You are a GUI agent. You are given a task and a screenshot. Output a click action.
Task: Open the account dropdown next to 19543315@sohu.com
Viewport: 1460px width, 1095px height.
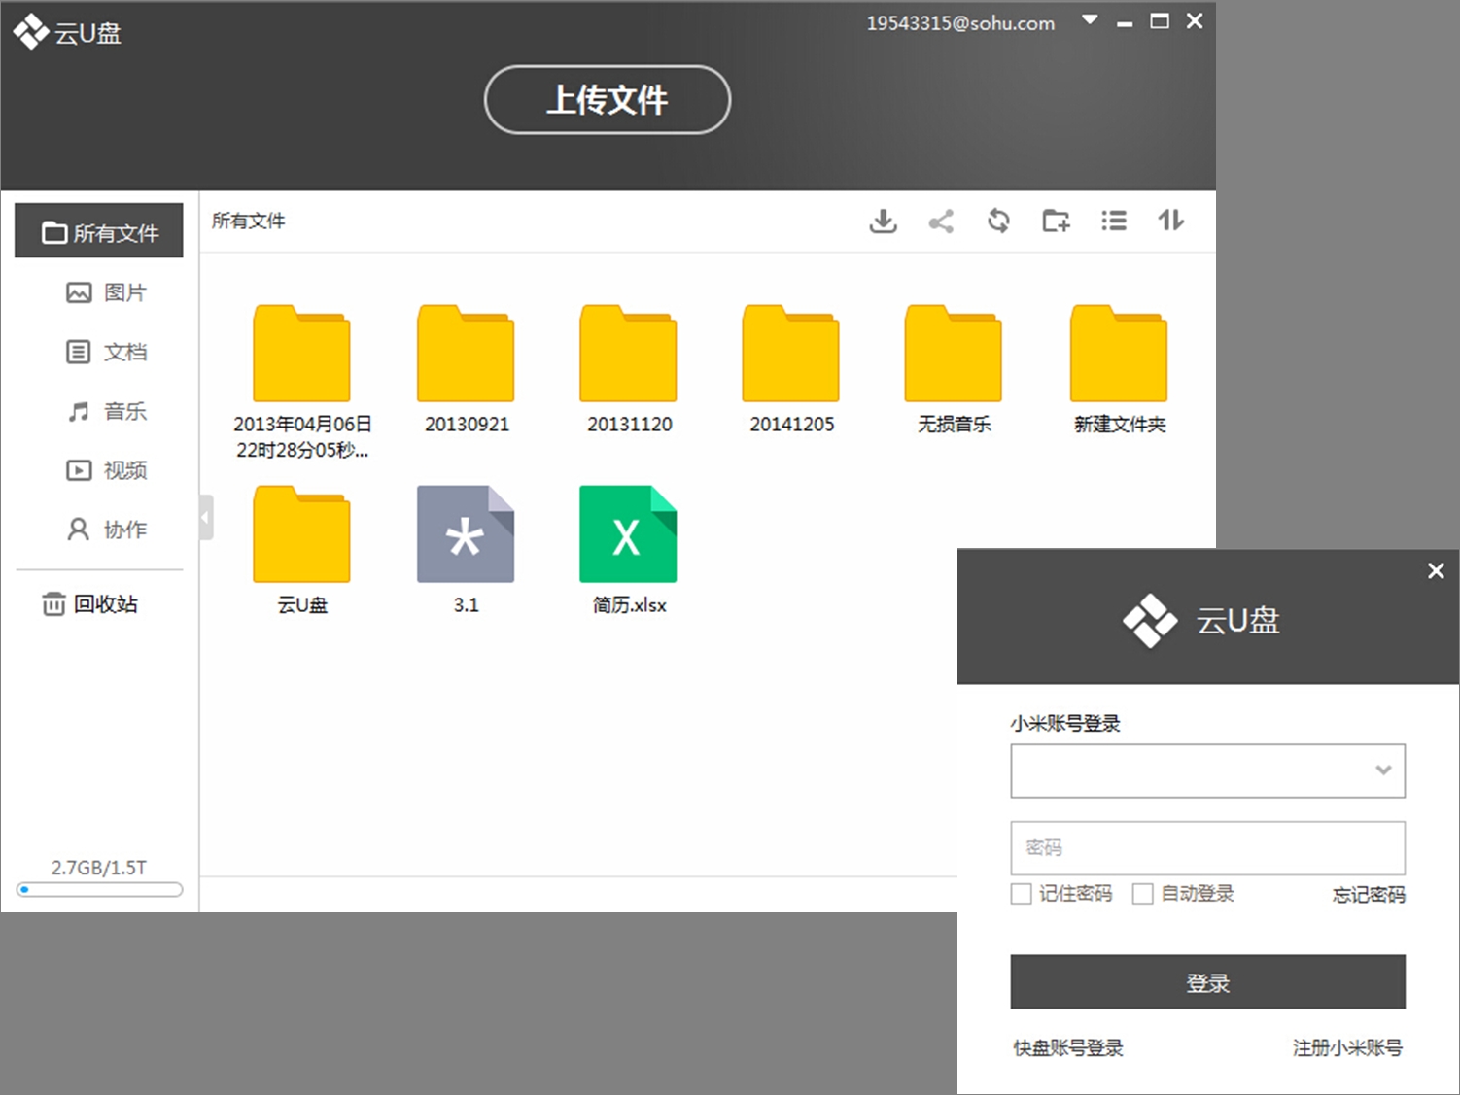tap(1090, 18)
